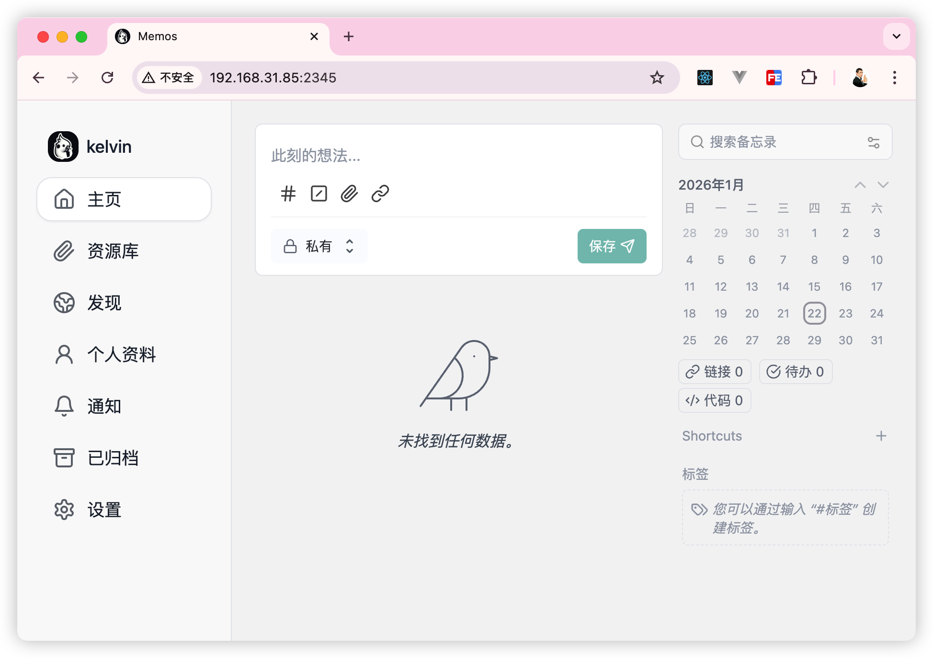933x658 pixels.
Task: Open the 私有 visibility dropdown
Action: click(319, 246)
